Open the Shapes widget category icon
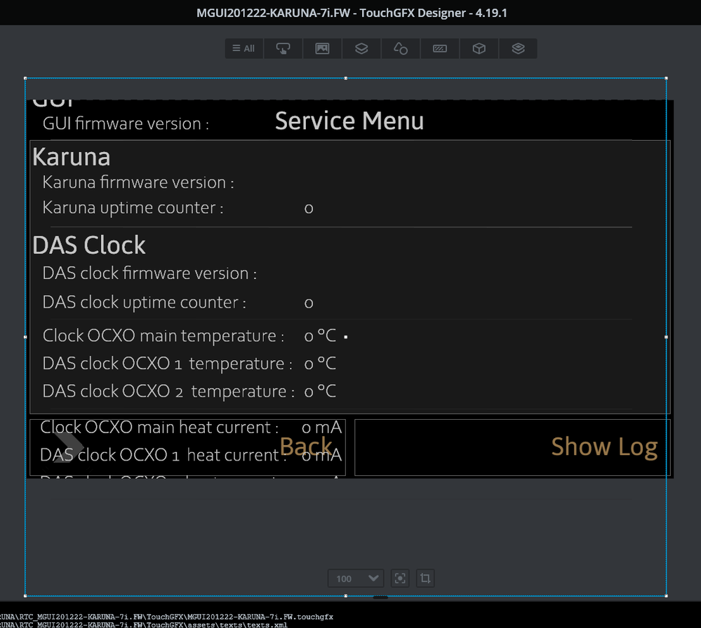This screenshot has height=628, width=701. (401, 48)
